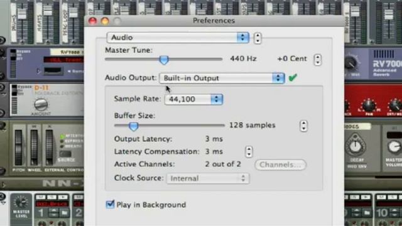Click the Dry/Wet knob on red device
This screenshot has width=402, height=226.
(395, 105)
